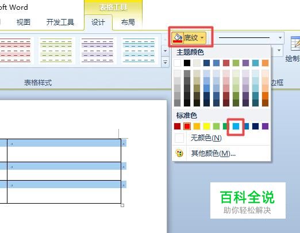Click the empty swatch beside 无颜色
The height and width of the screenshot is (233, 300).
point(179,138)
